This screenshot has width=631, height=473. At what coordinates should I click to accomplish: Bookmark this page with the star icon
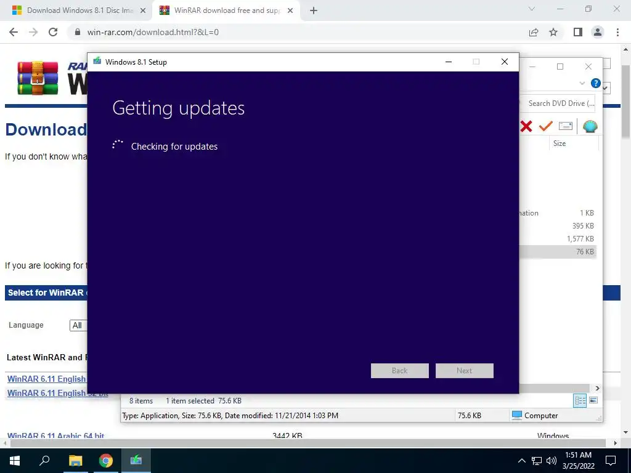(553, 32)
